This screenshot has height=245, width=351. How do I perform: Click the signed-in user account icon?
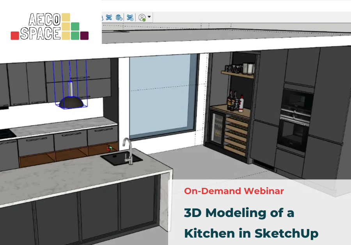click(x=142, y=17)
